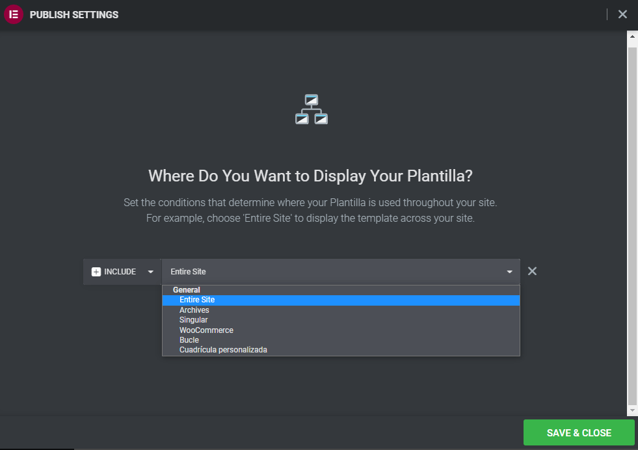Click the PUBLISH SETTINGS title text
The width and height of the screenshot is (638, 450).
[x=74, y=15]
